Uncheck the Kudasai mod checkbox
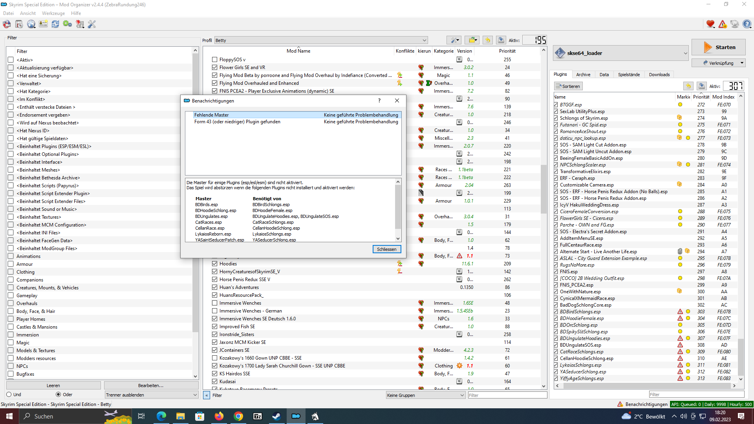Screen dimensions: 754x424 [x=214, y=382]
